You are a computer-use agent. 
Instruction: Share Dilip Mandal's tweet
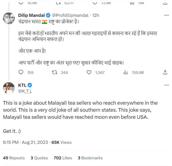coord(165,72)
